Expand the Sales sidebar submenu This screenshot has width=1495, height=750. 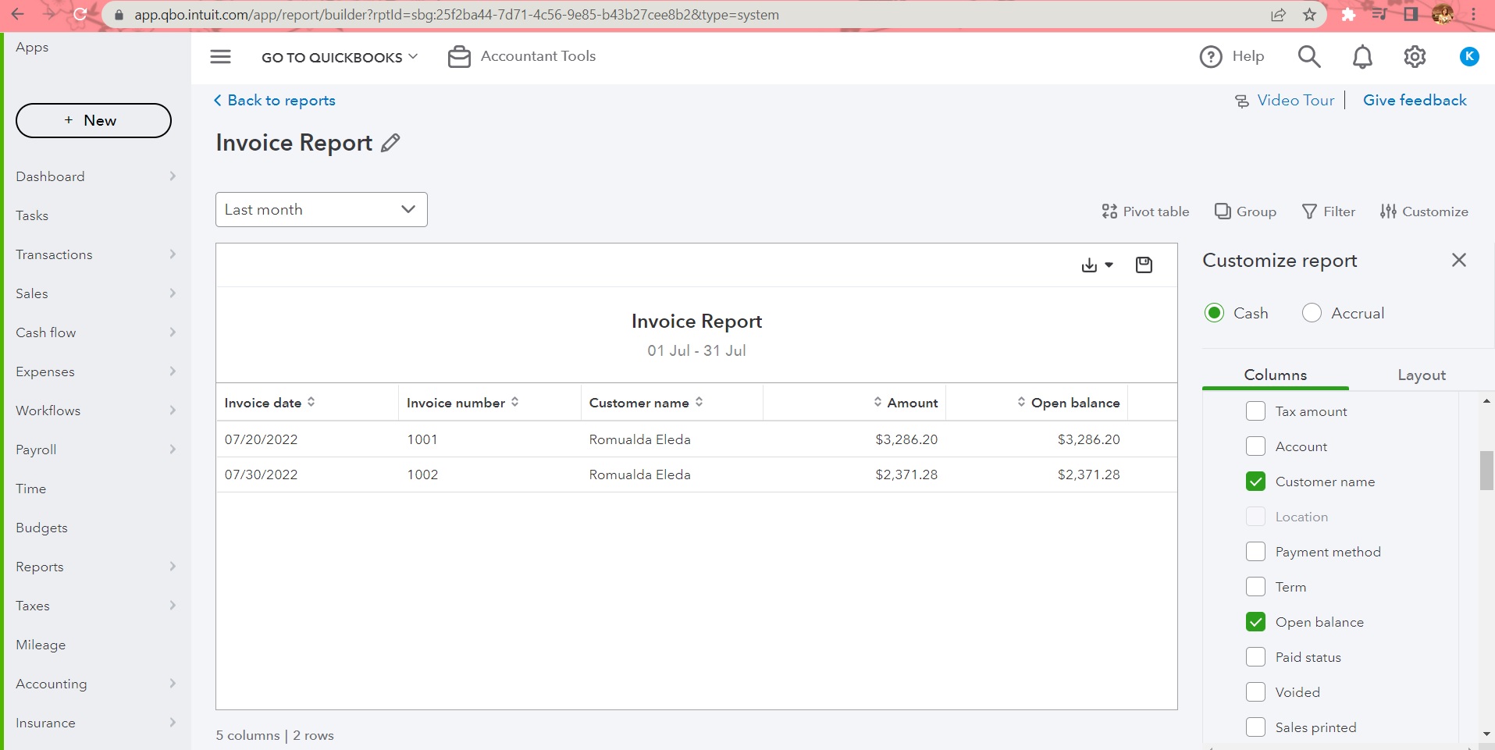click(173, 293)
